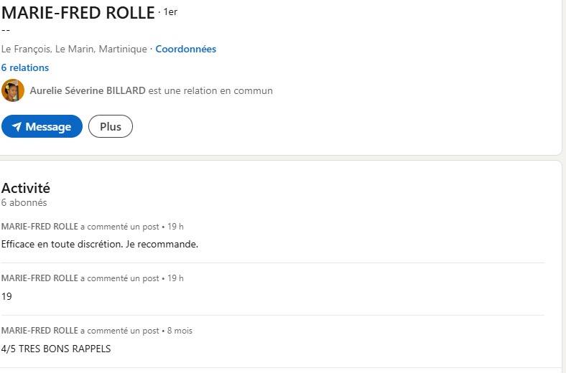Image resolution: width=566 pixels, height=373 pixels.
Task: Open the Coordonnées contact info link
Action: [x=185, y=49]
